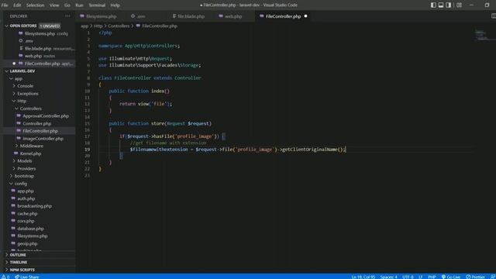Image resolution: width=496 pixels, height=279 pixels.
Task: Open file.blade.php in Open Editors list
Action: 38,48
